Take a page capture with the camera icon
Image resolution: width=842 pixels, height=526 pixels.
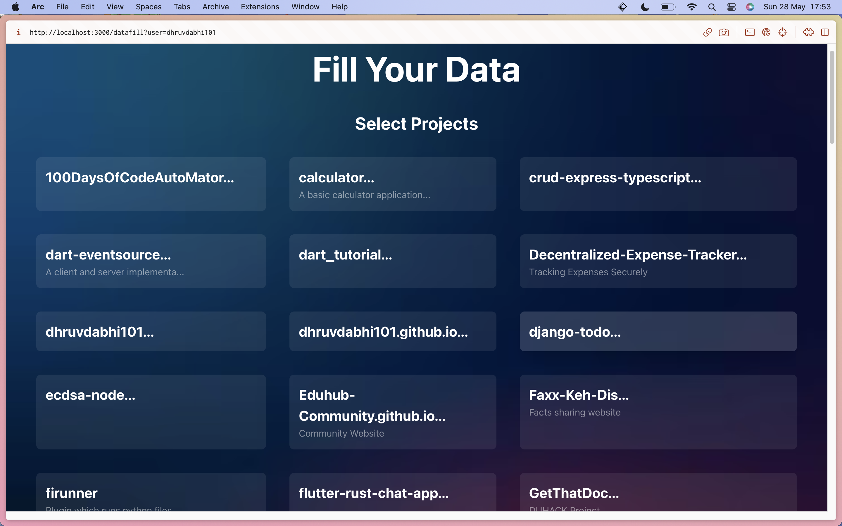point(724,32)
